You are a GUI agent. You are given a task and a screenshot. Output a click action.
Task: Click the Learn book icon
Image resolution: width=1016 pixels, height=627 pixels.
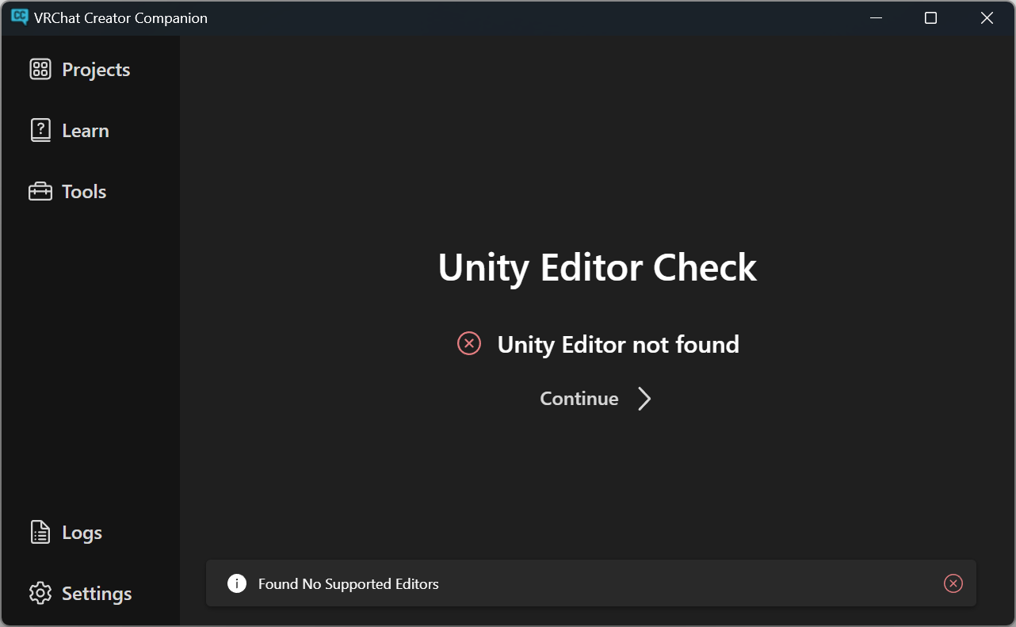(40, 131)
